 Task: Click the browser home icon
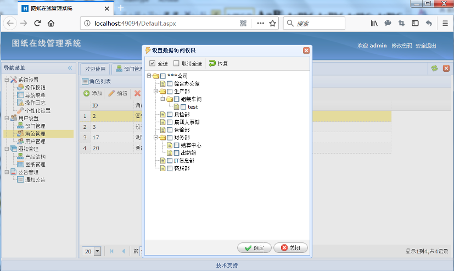(x=51, y=23)
